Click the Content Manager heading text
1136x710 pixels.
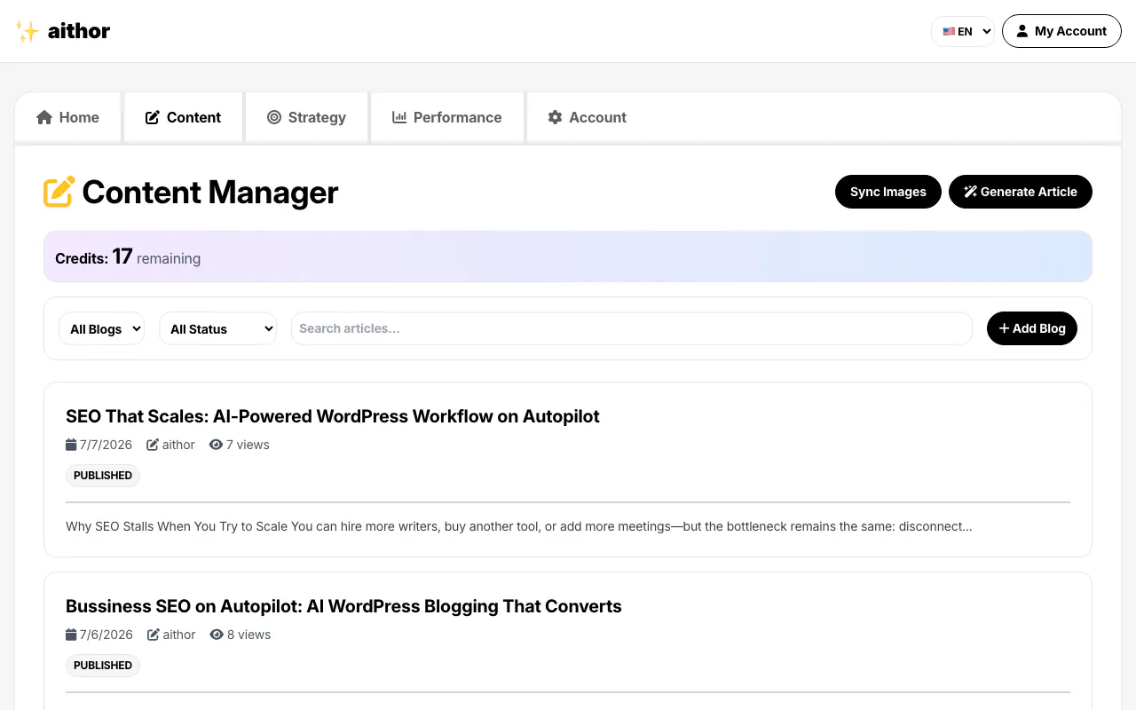pyautogui.click(x=210, y=192)
